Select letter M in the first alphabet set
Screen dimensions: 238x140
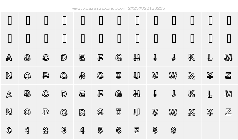click(x=229, y=57)
